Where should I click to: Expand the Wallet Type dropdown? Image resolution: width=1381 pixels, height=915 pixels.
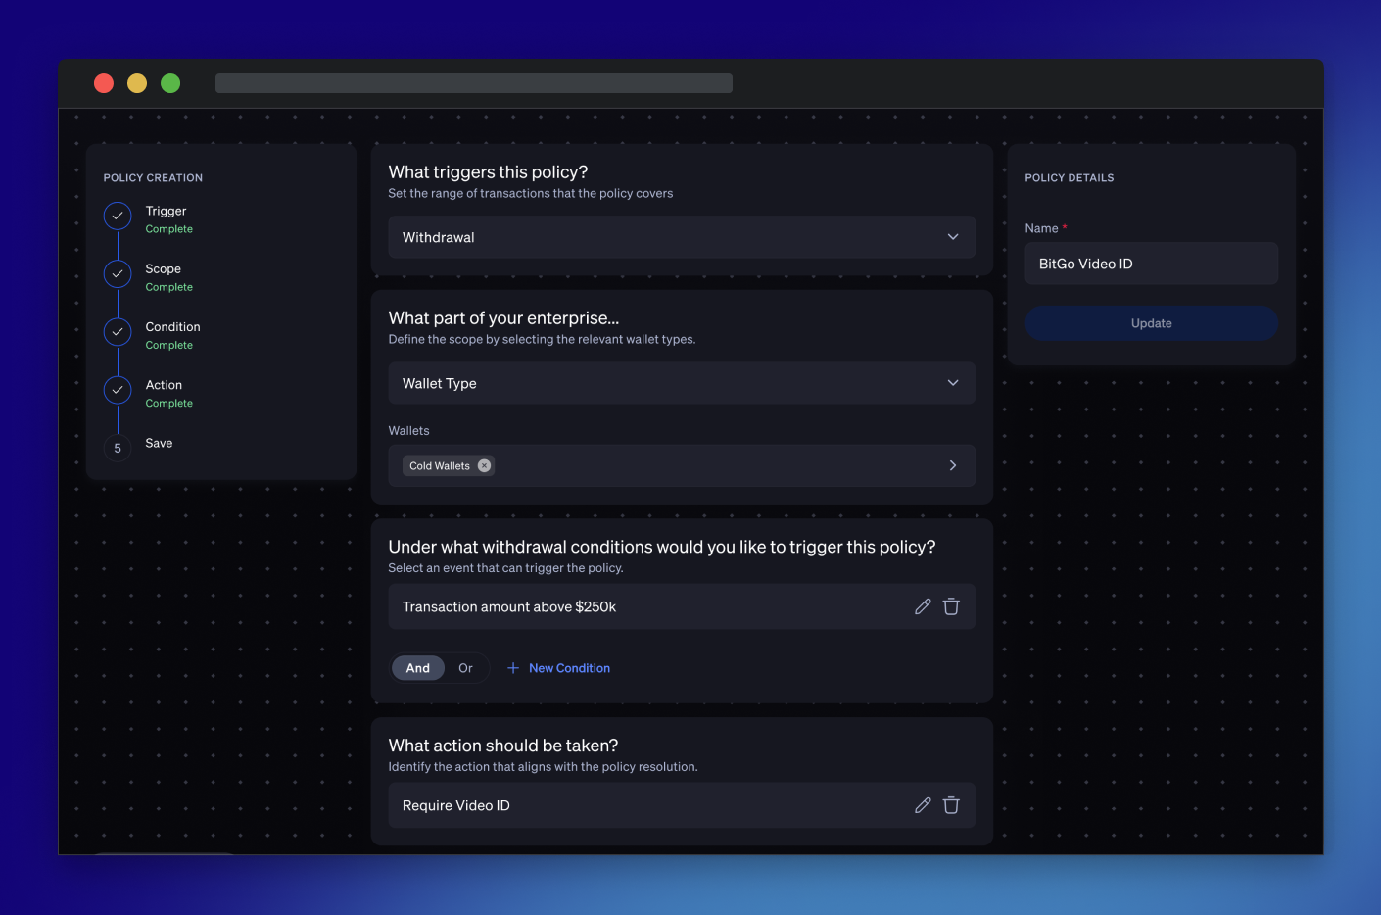[x=682, y=383]
